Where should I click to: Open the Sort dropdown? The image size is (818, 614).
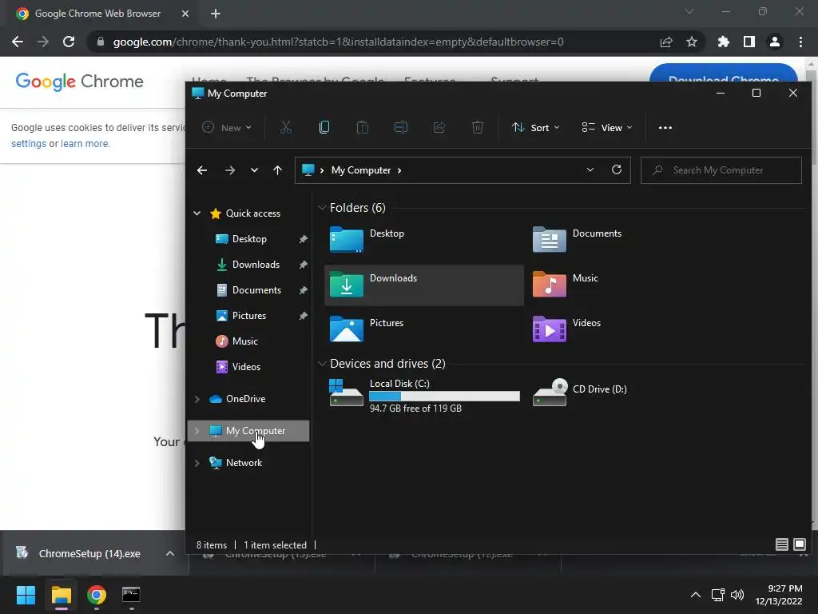coord(536,127)
